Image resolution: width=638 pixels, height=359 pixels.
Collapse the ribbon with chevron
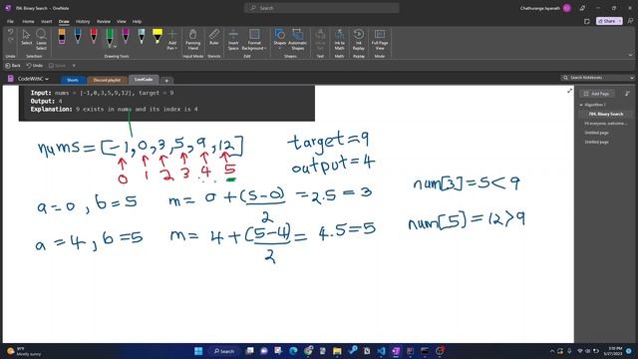pyautogui.click(x=631, y=55)
